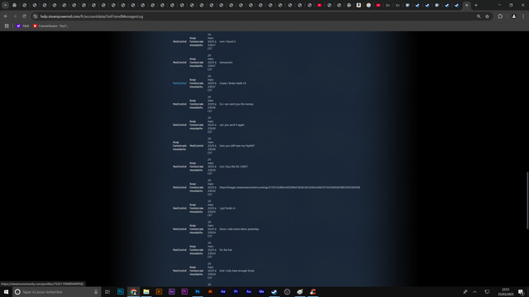
Task: Select message 'can you send it again'
Action: coord(231,125)
